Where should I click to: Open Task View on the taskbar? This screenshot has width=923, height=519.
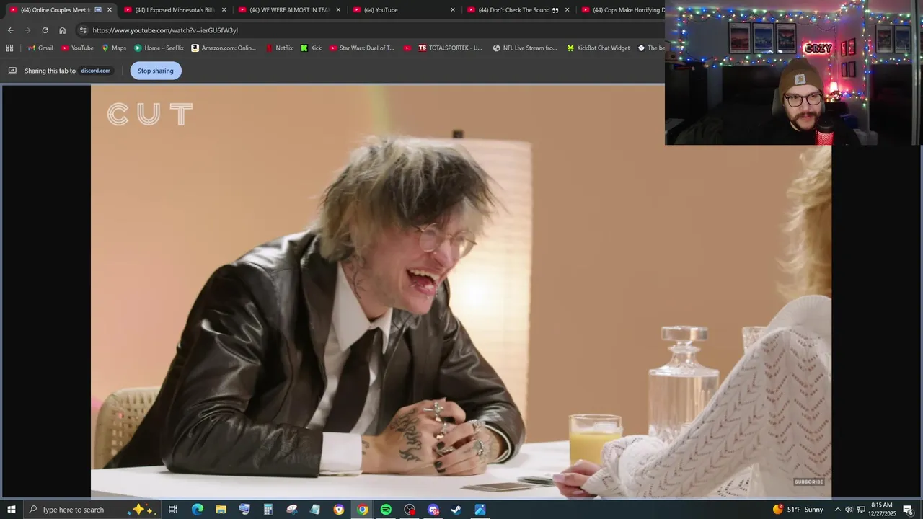(173, 510)
